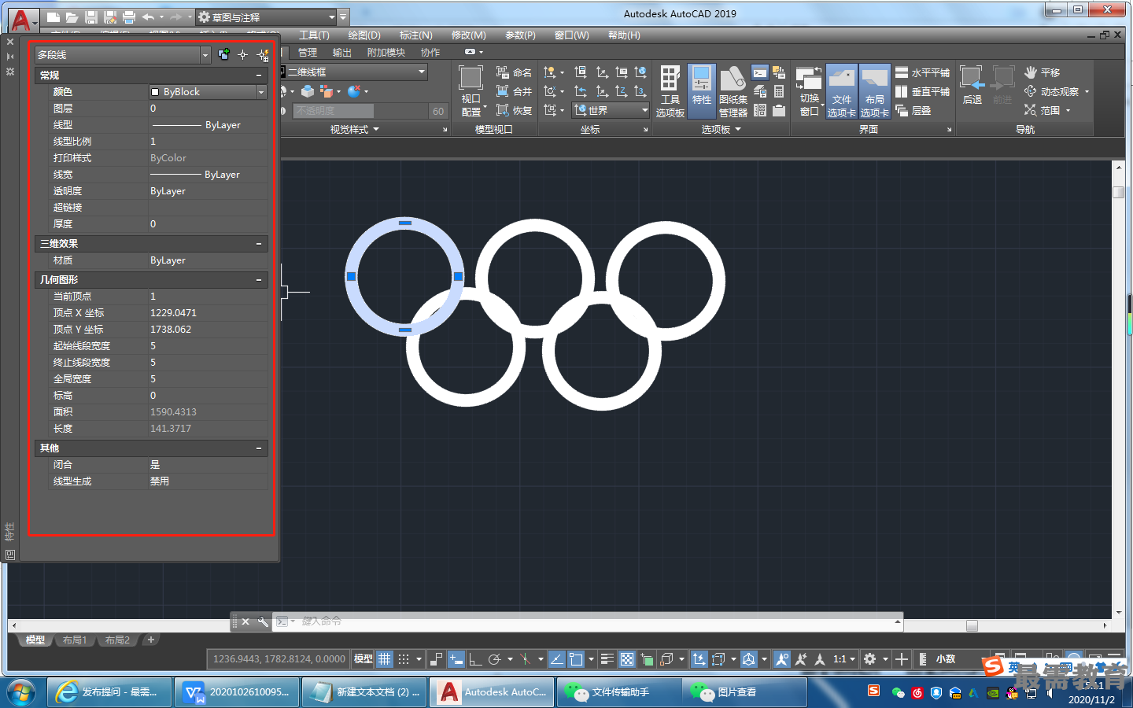Open the 工具(T) menu
The width and height of the screenshot is (1133, 708).
coord(314,35)
